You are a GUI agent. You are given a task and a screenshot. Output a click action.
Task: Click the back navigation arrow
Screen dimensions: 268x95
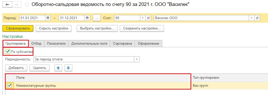point(7,5)
